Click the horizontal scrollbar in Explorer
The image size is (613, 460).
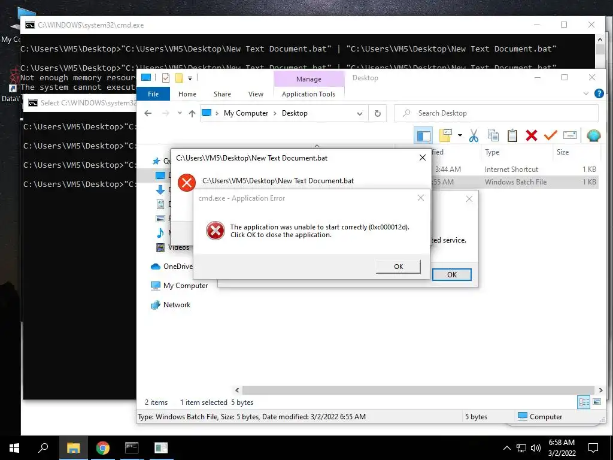pyautogui.click(x=418, y=390)
